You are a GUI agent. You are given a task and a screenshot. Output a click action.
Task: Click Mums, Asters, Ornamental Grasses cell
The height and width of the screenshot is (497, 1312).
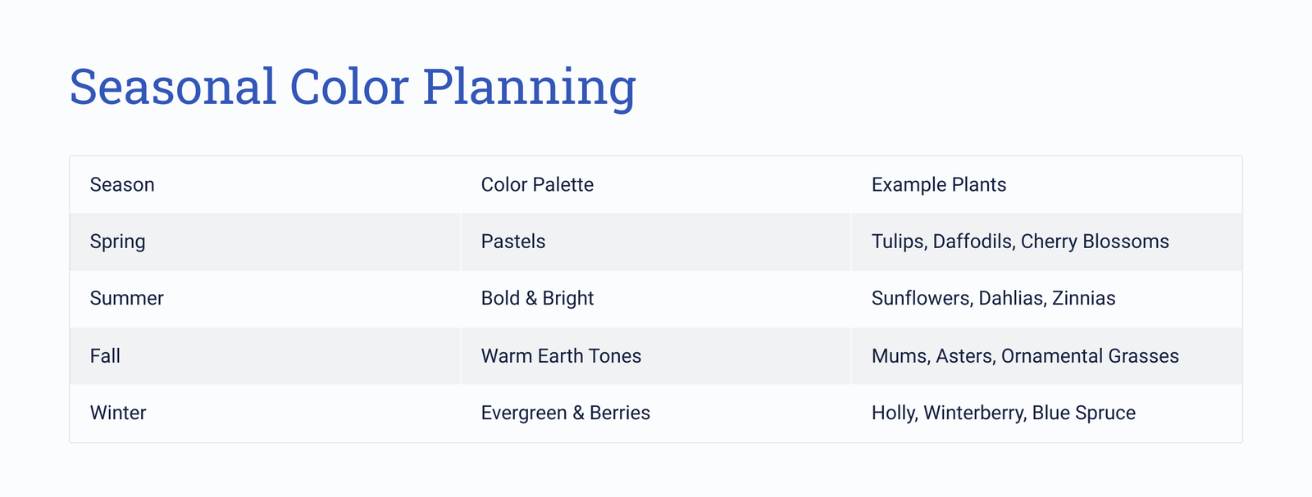pos(1046,356)
